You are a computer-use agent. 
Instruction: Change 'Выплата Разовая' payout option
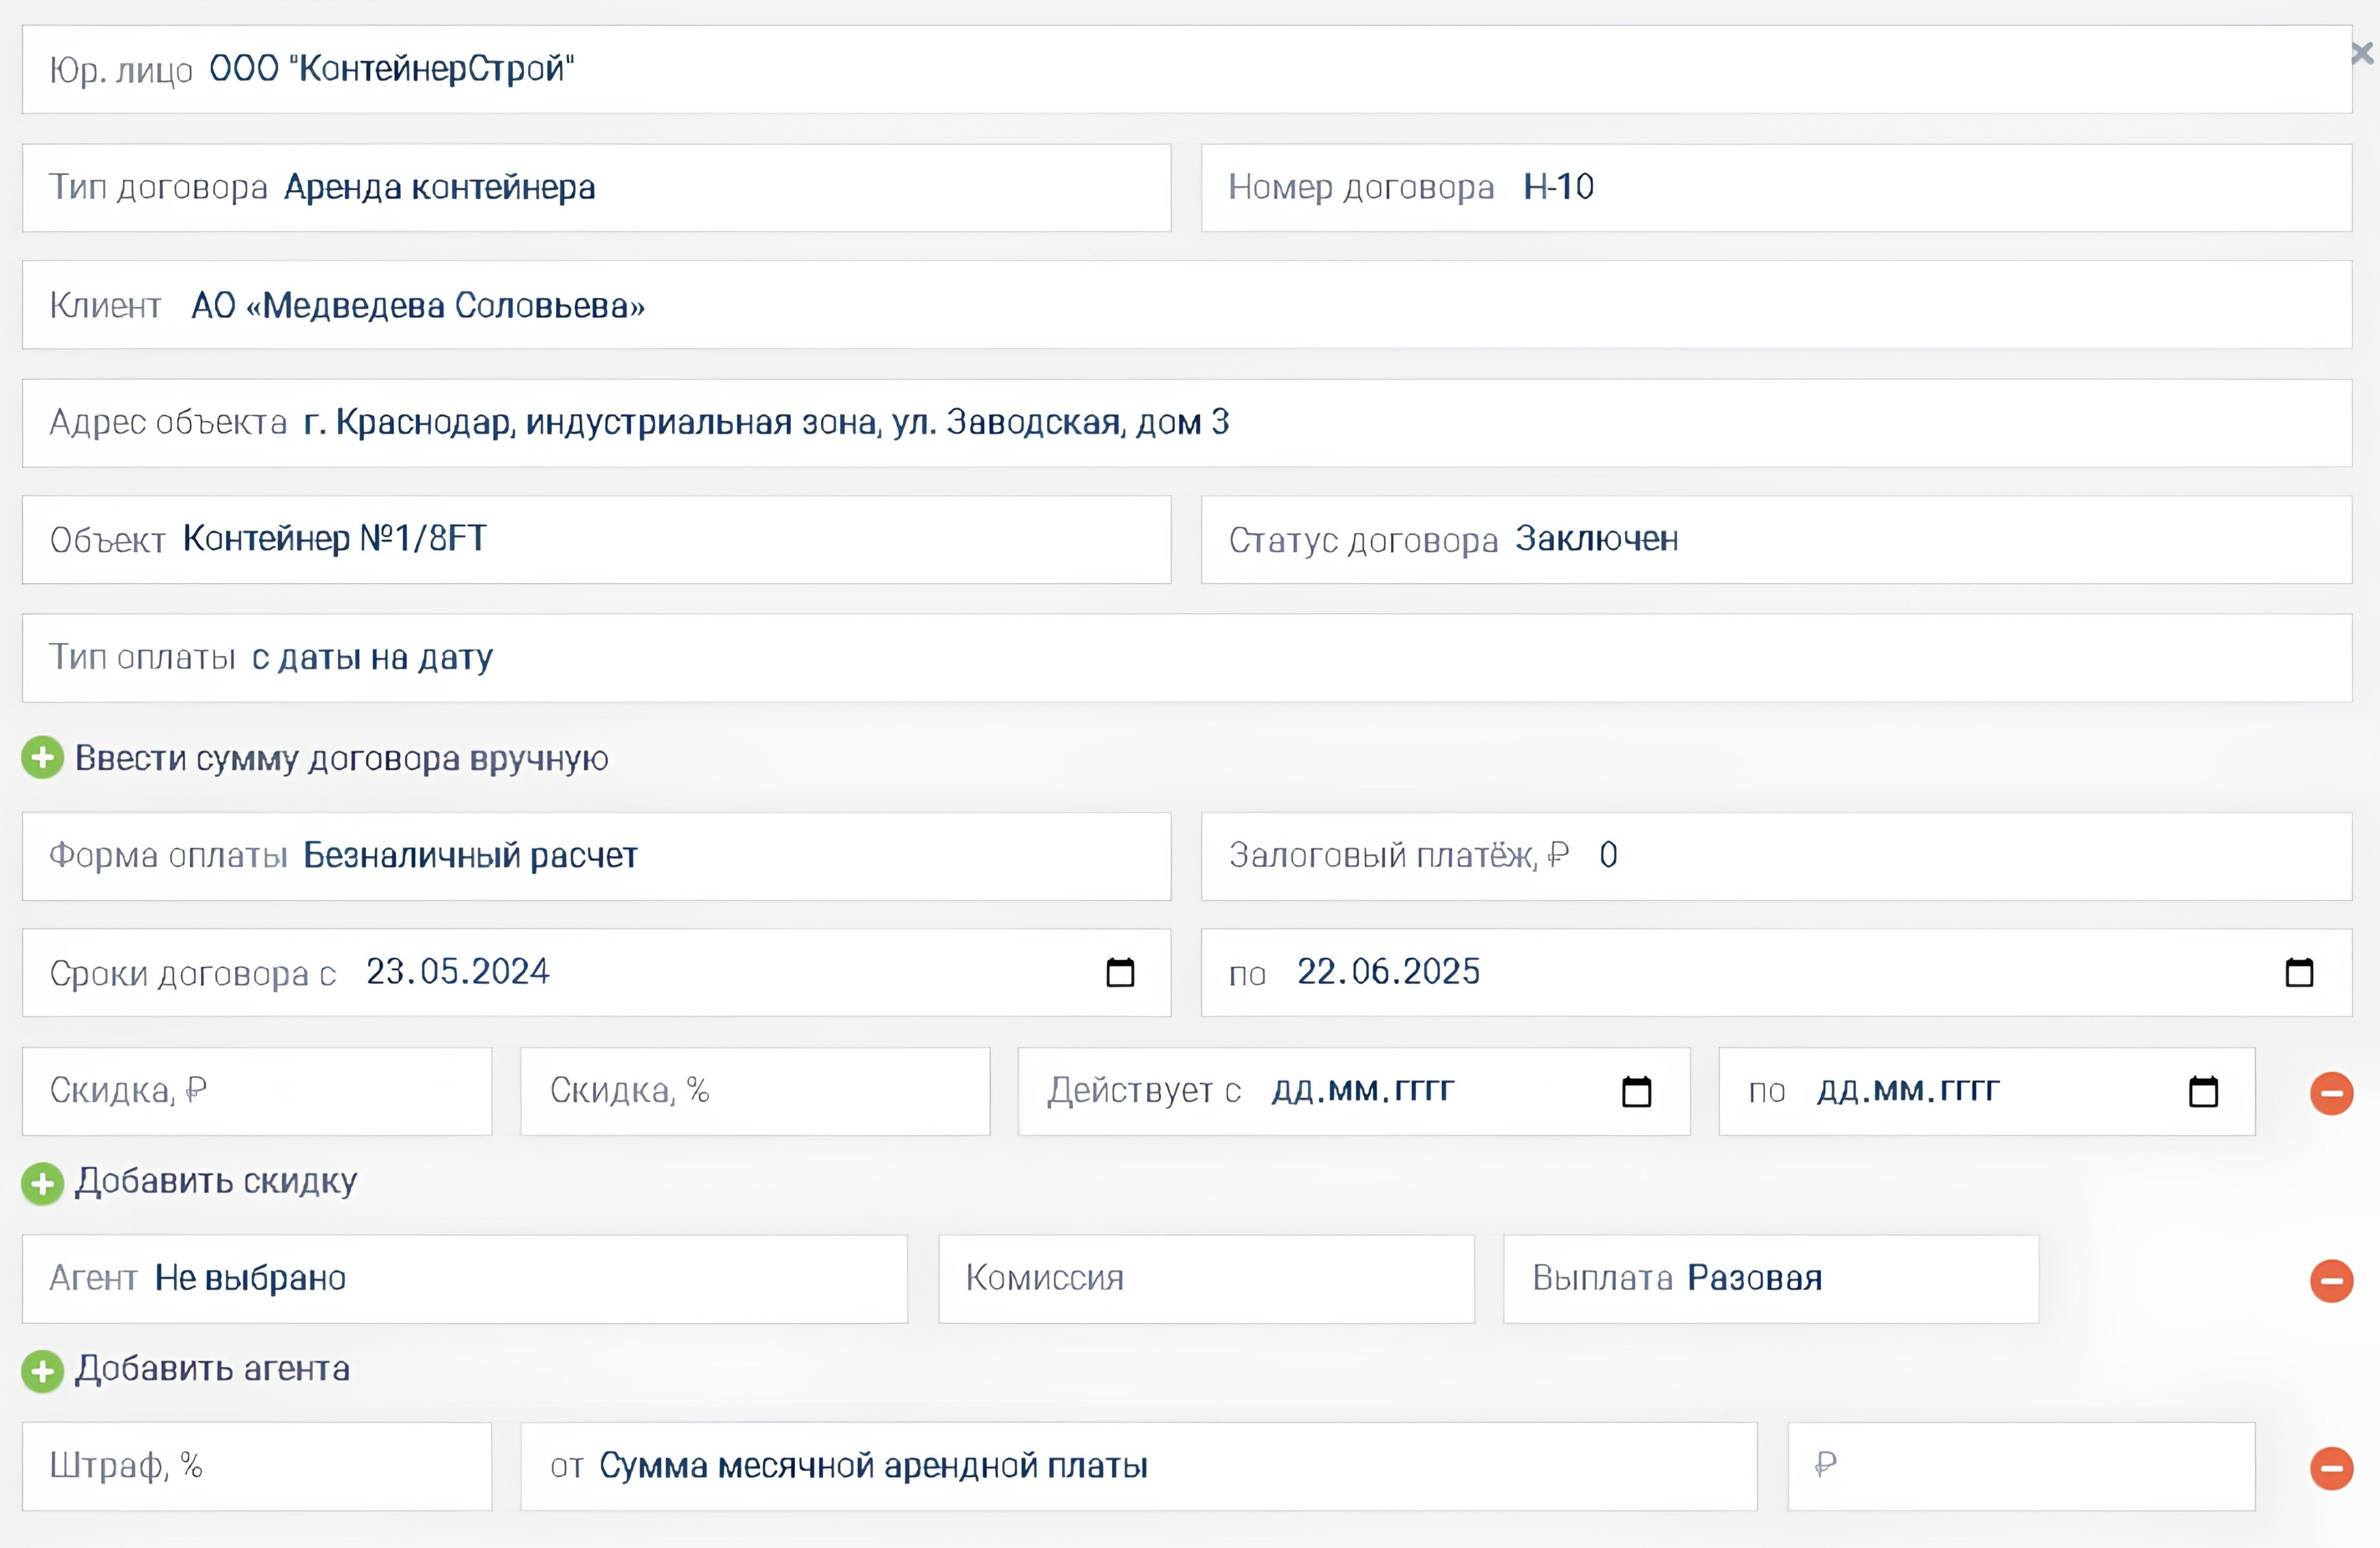tap(1770, 1279)
